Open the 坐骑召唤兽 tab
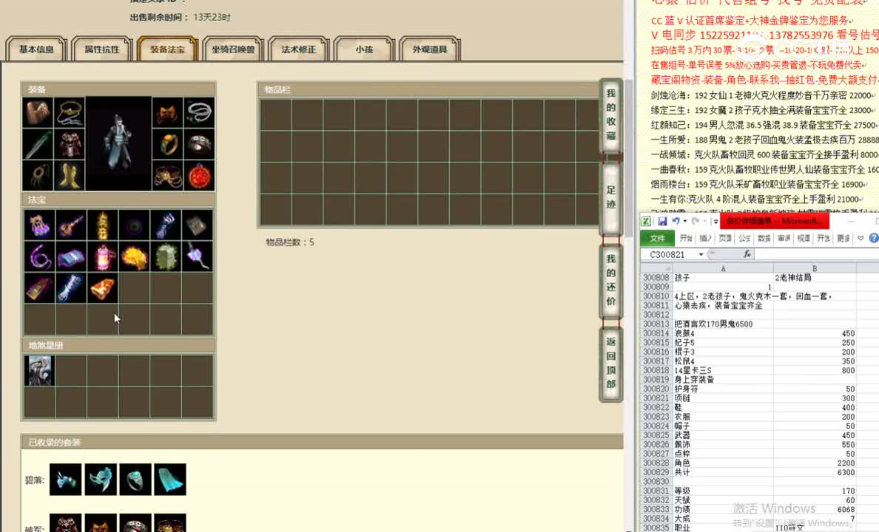The width and height of the screenshot is (879, 532). (x=233, y=50)
